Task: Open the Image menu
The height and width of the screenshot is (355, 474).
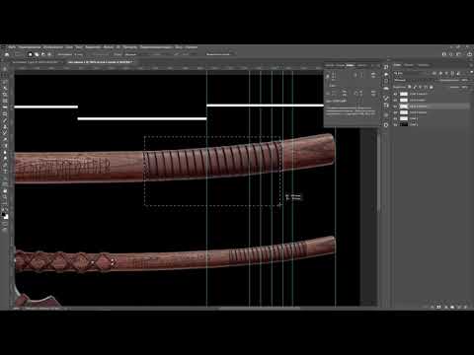Action: click(x=52, y=47)
